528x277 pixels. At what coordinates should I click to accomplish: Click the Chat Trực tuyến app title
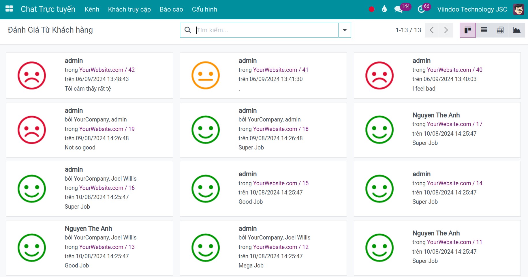(x=48, y=9)
